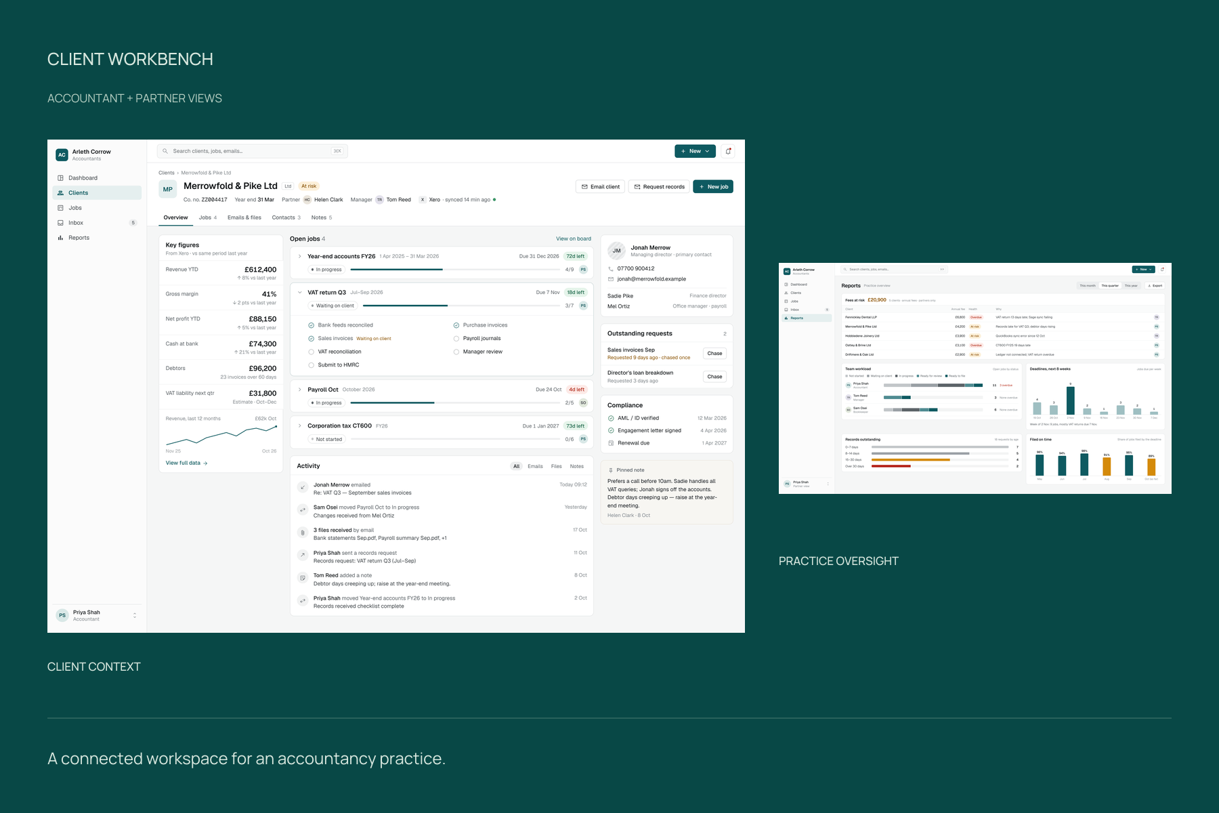Open the New dropdown in top bar

pyautogui.click(x=695, y=151)
